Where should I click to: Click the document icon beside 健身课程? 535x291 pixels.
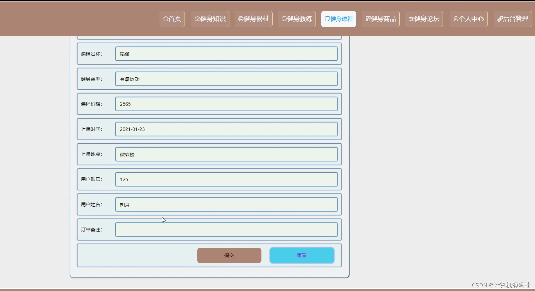pyautogui.click(x=327, y=19)
